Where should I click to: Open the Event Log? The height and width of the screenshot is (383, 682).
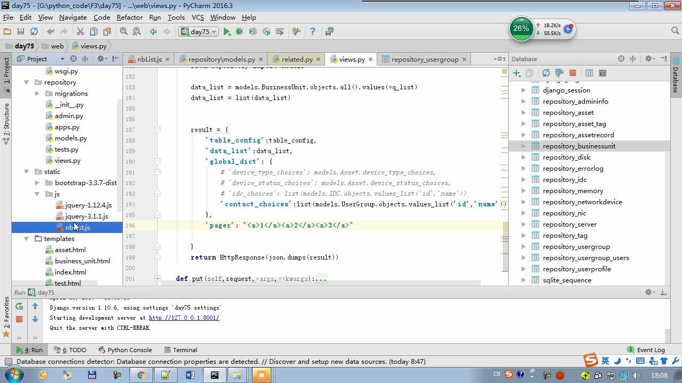(646, 350)
